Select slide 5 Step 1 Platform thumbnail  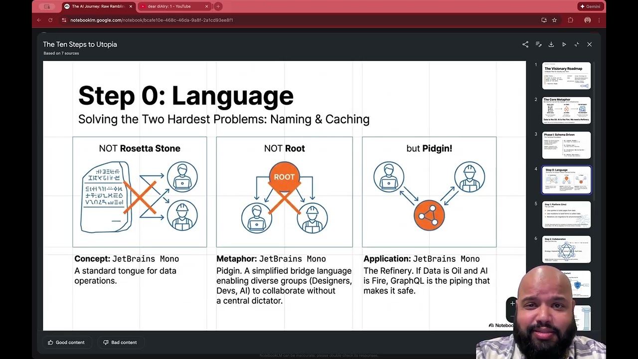566,214
